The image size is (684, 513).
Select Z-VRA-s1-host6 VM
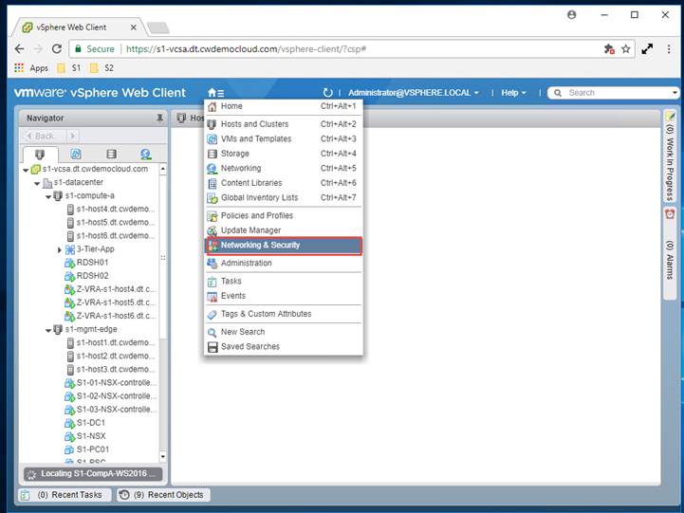click(110, 316)
